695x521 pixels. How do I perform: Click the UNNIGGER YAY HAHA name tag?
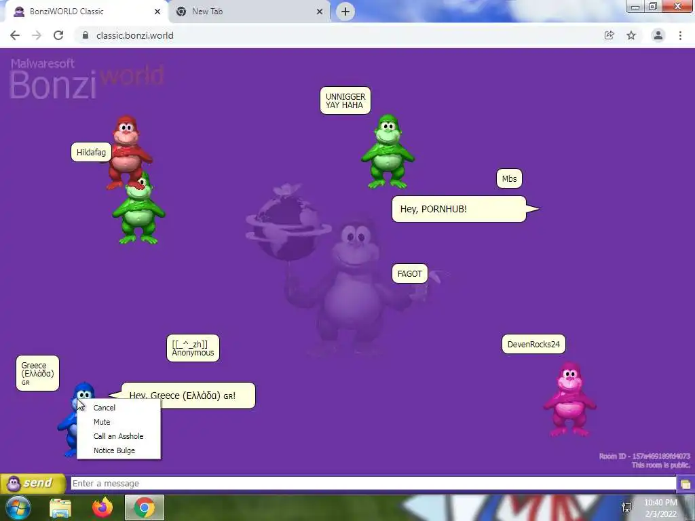tap(345, 100)
